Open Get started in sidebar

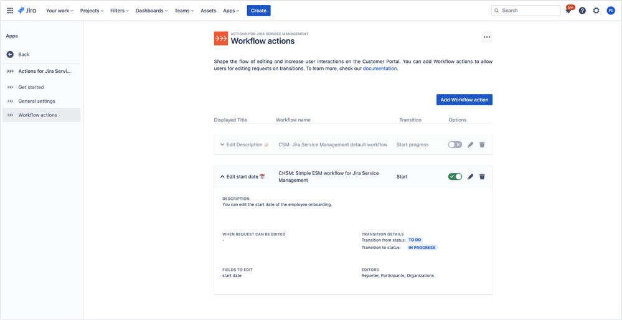[41, 87]
